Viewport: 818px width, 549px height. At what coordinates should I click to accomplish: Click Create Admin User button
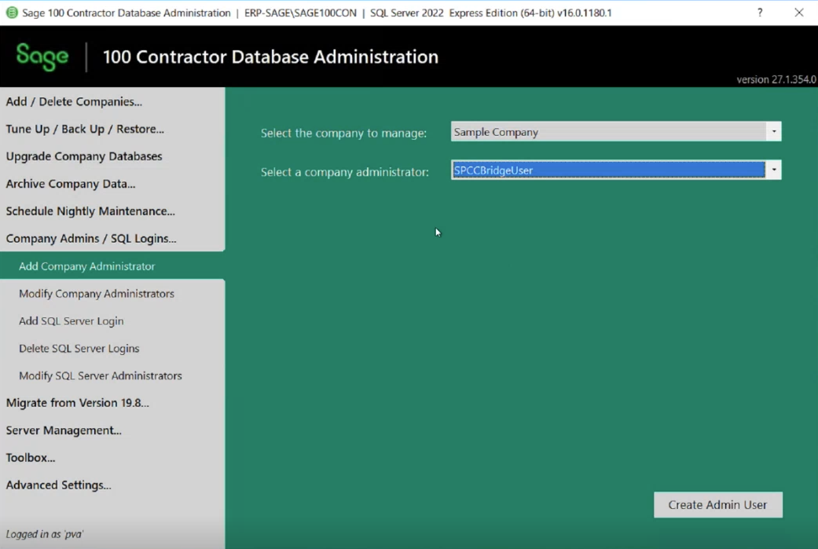click(x=718, y=505)
